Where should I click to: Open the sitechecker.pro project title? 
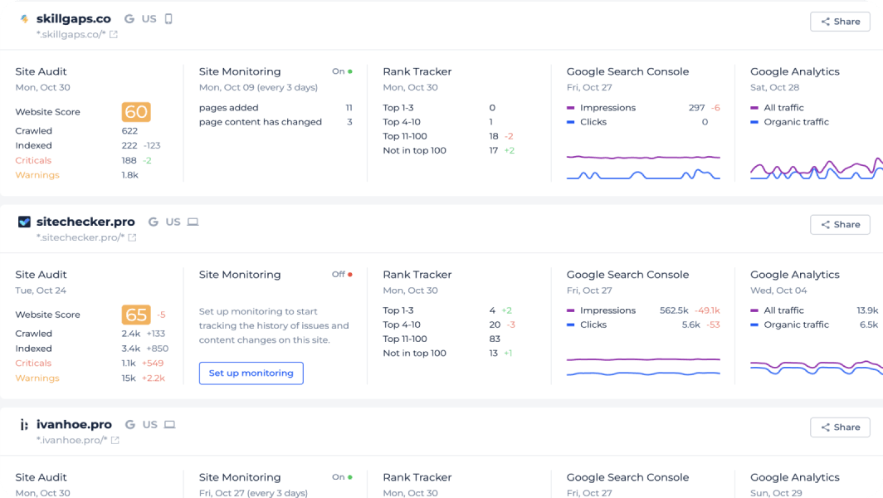pos(85,222)
